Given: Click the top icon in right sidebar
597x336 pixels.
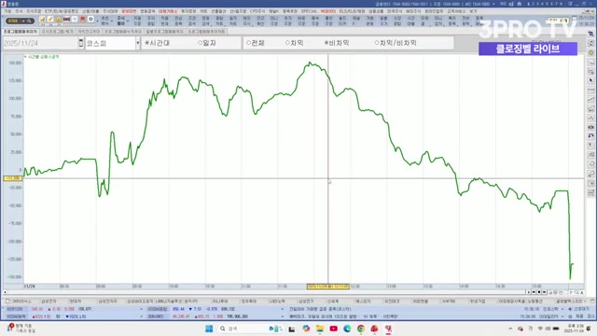Looking at the screenshot, I should pos(590,35).
